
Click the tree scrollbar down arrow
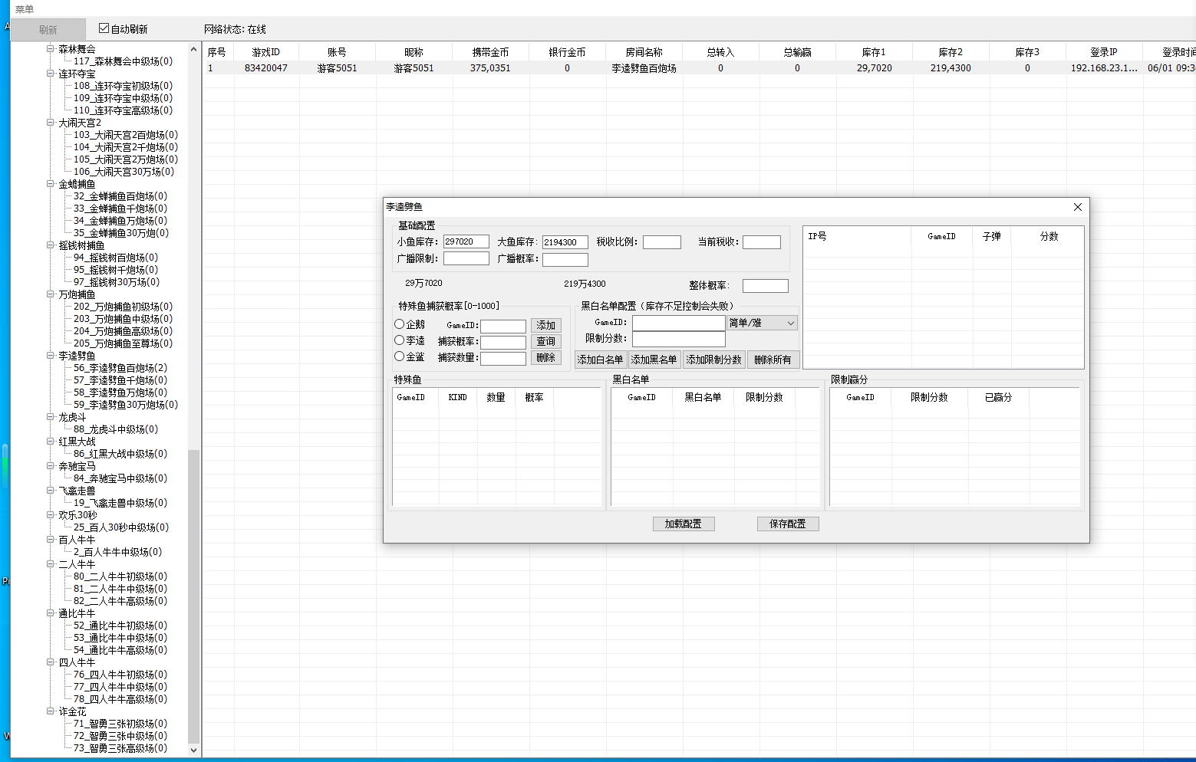pyautogui.click(x=193, y=751)
